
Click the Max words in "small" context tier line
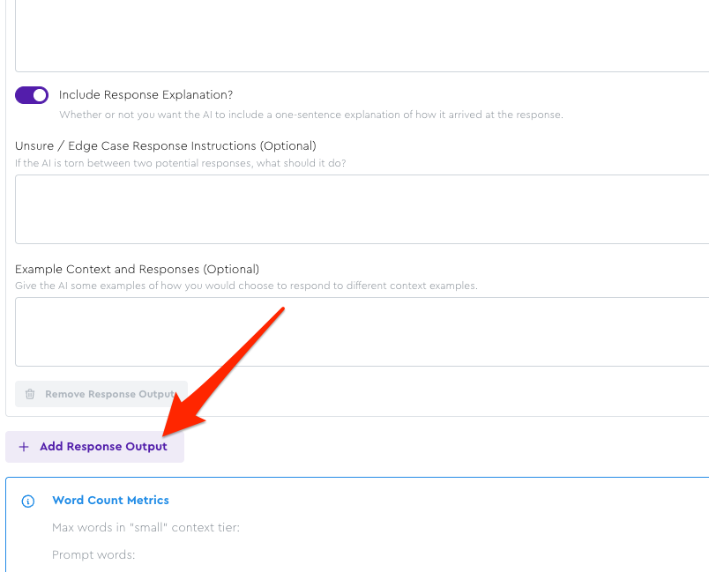click(146, 528)
